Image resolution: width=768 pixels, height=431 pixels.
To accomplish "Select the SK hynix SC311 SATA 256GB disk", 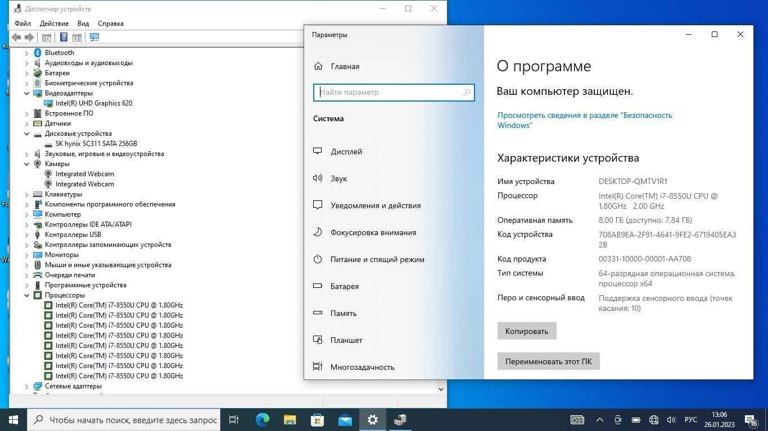I will (x=96, y=144).
